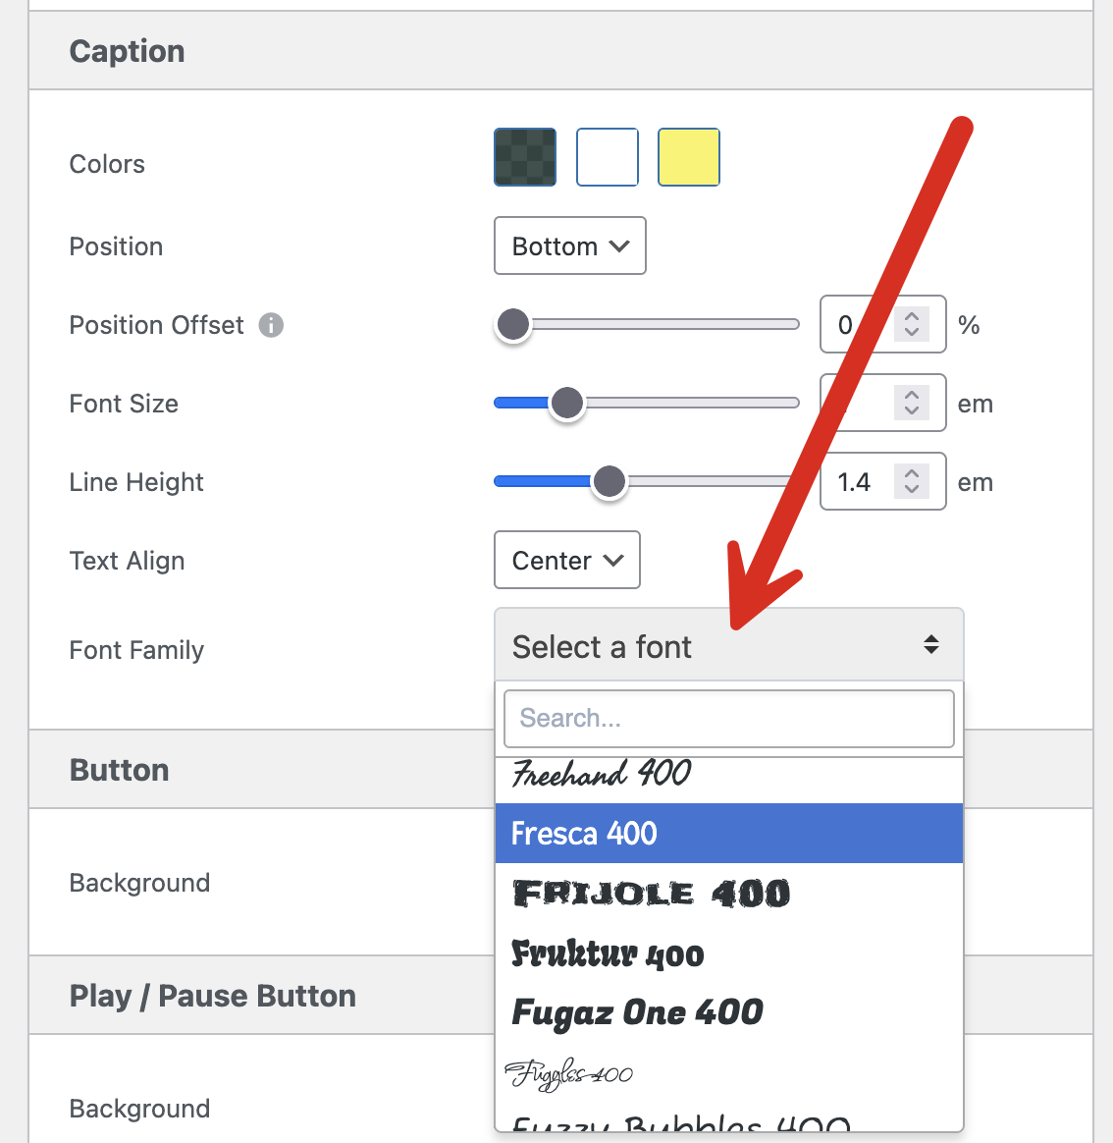The height and width of the screenshot is (1143, 1113).
Task: Click the font Search field
Action: point(728,719)
